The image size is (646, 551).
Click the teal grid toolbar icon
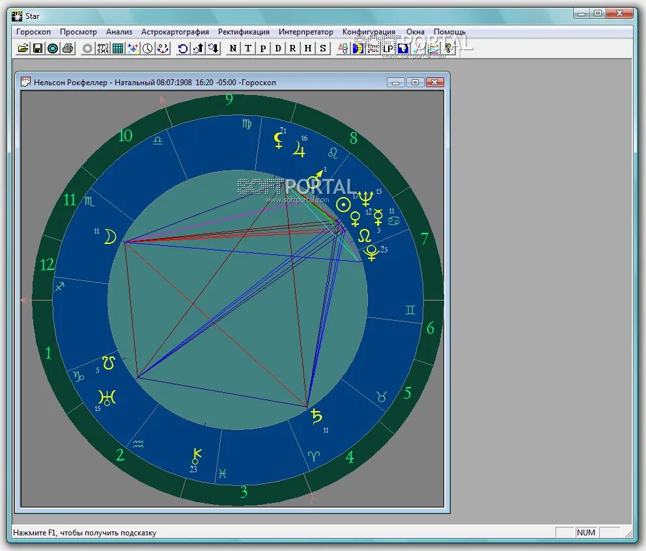pos(118,49)
